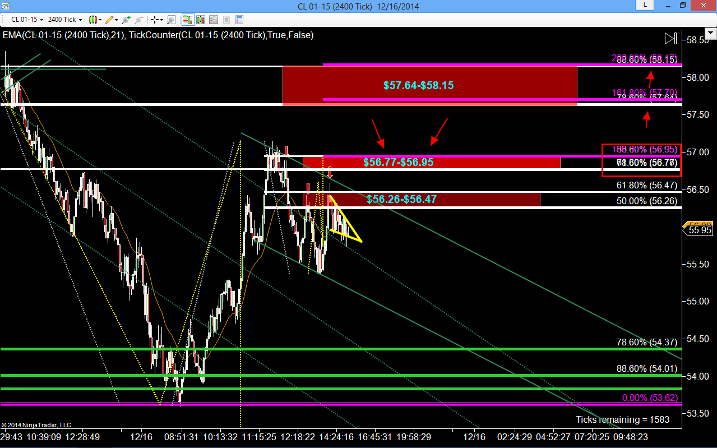This screenshot has height=448, width=717.
Task: Click the 58.50 price axis label
Action: 698,40
